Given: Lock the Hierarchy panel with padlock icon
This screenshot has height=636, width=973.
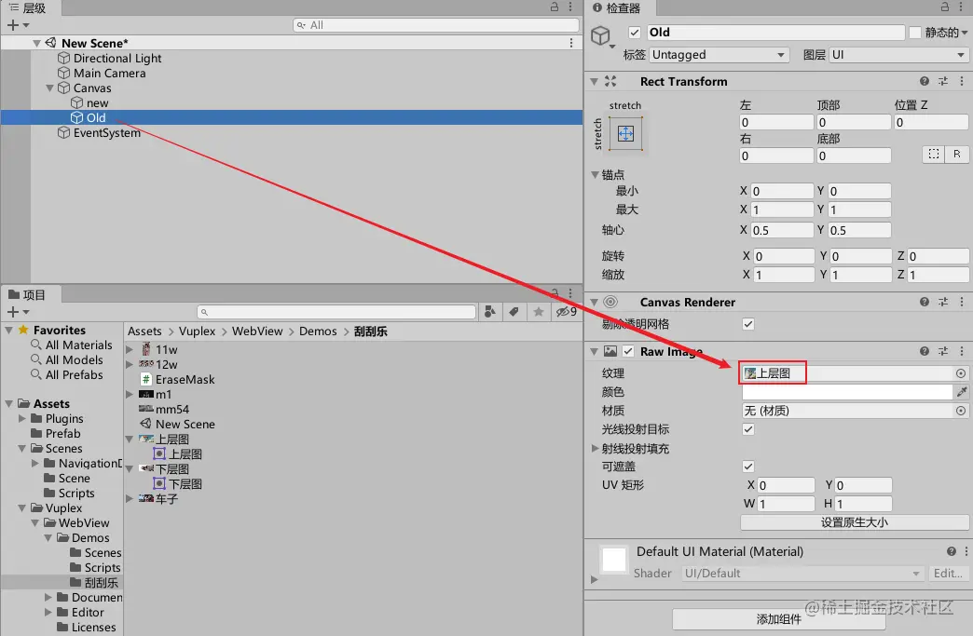Looking at the screenshot, I should [x=555, y=7].
